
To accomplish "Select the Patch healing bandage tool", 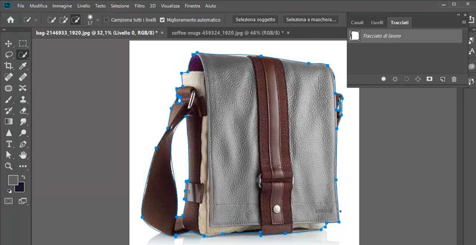I will point(23,77).
